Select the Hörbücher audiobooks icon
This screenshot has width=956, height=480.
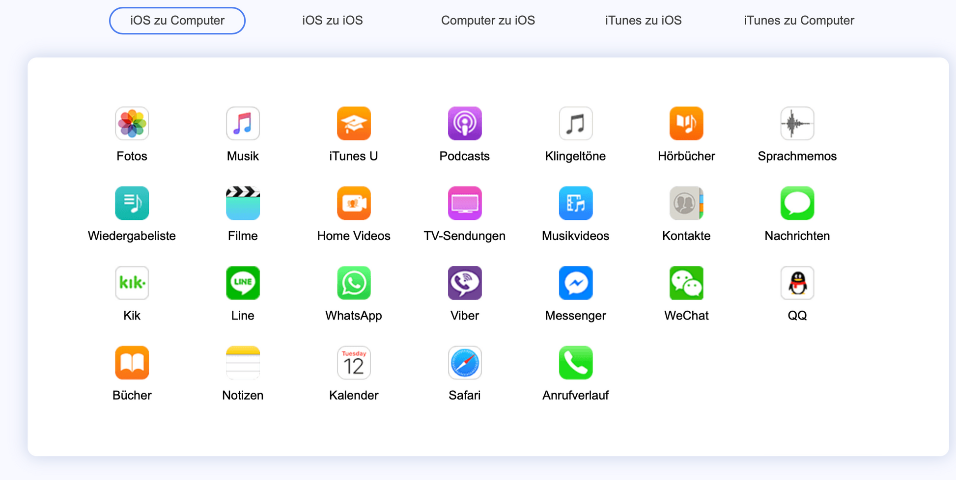[686, 124]
